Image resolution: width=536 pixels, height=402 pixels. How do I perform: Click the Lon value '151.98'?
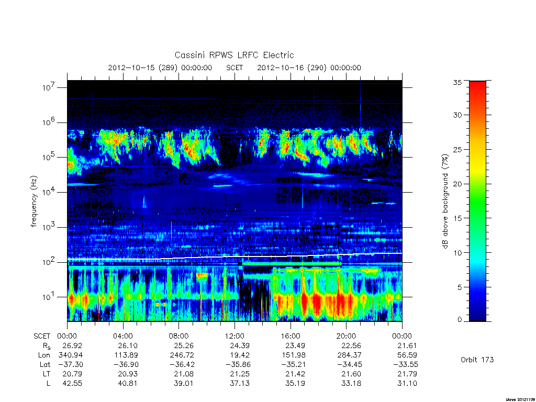293,355
